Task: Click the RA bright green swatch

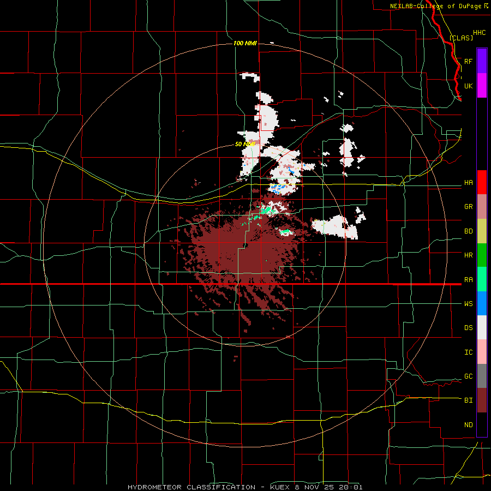Action: pyautogui.click(x=482, y=279)
